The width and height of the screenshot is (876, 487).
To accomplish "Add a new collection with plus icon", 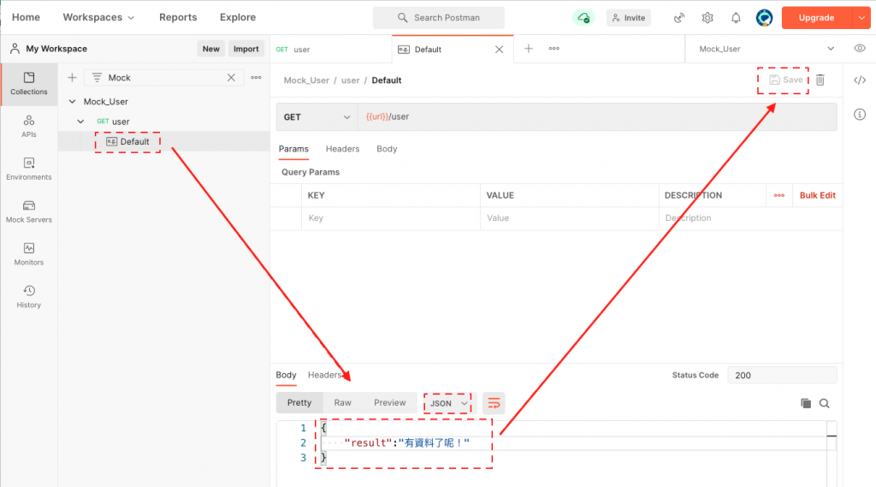I will point(72,78).
